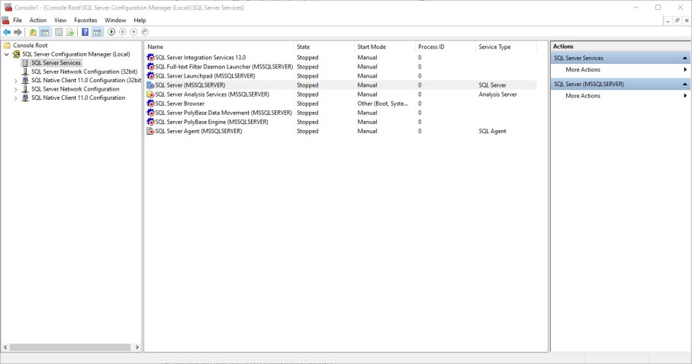Collapse SQL Server Configuration Manager (Local) node
This screenshot has height=364, width=692.
point(7,54)
